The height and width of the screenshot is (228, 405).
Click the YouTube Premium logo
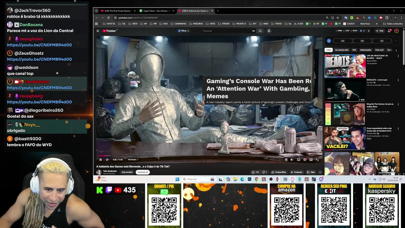pyautogui.click(x=110, y=31)
